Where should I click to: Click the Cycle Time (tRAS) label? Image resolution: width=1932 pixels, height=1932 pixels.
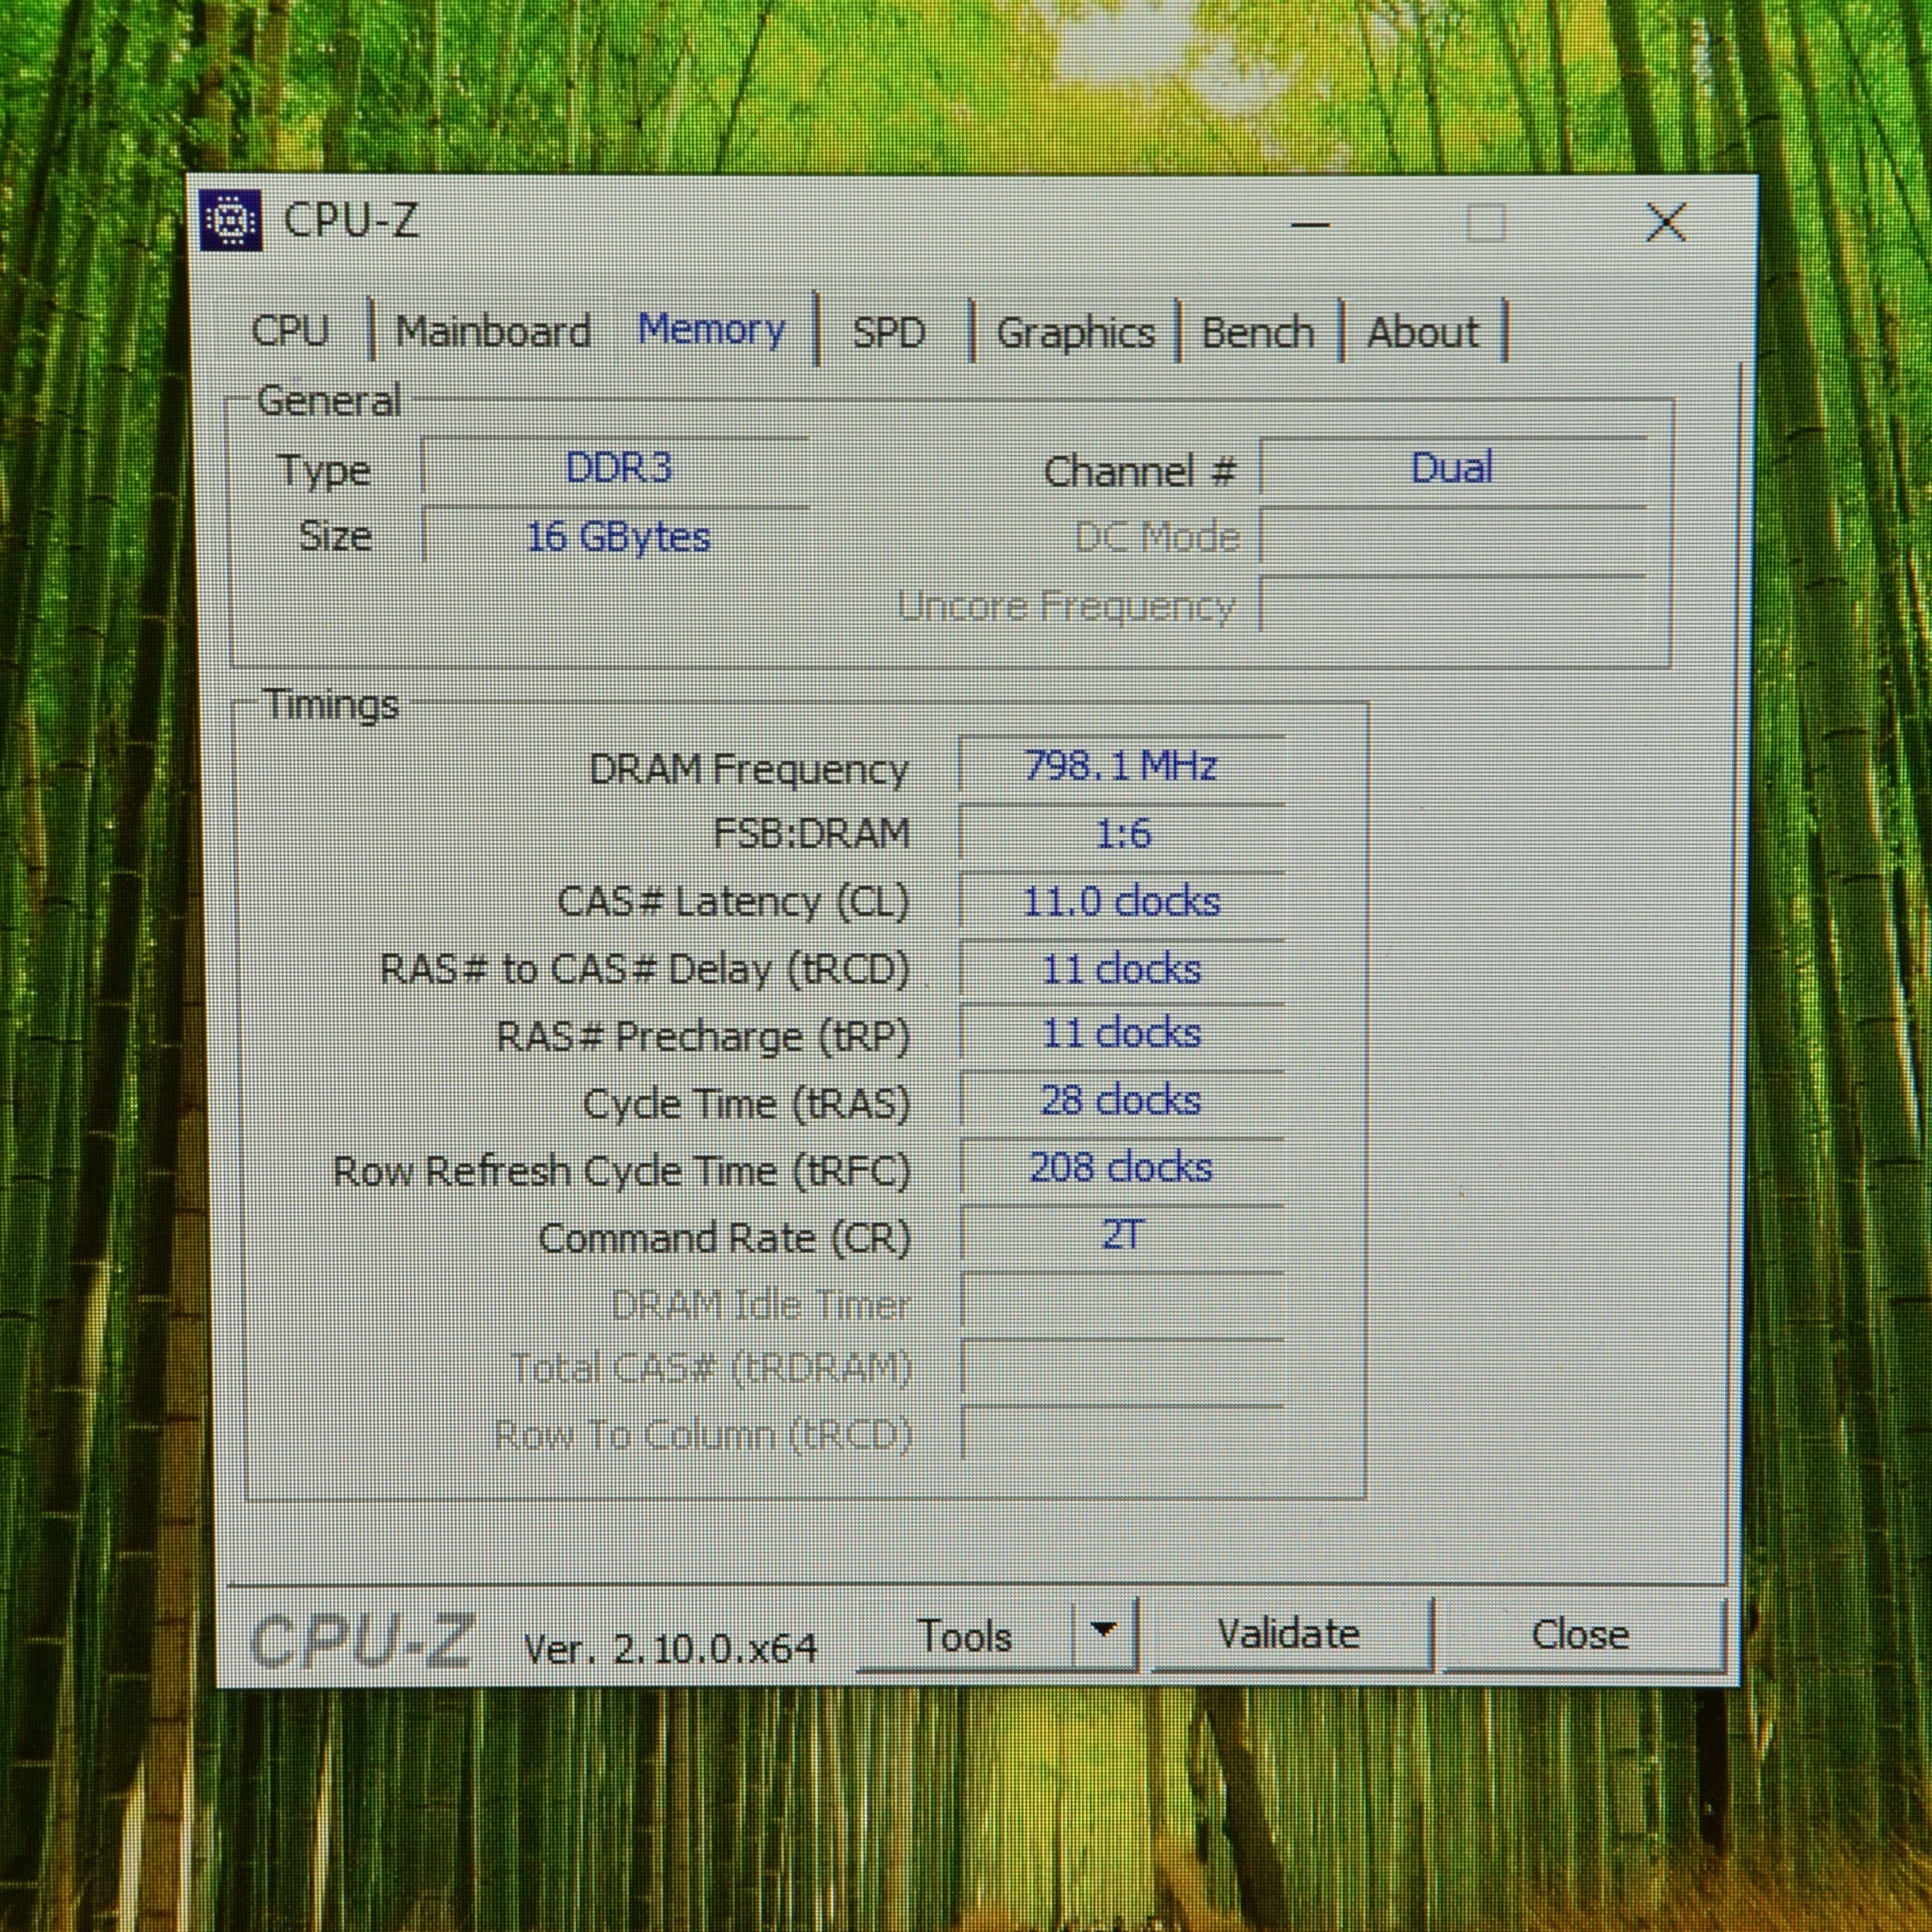tap(746, 1104)
